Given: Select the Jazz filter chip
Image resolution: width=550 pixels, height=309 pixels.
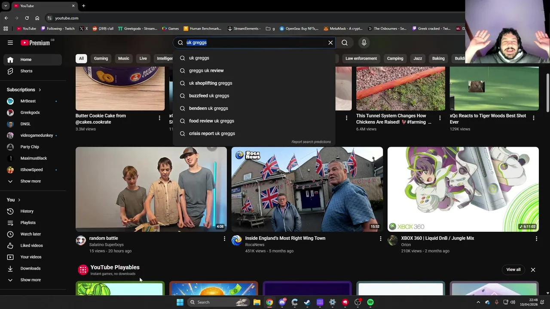Looking at the screenshot, I should click(418, 58).
